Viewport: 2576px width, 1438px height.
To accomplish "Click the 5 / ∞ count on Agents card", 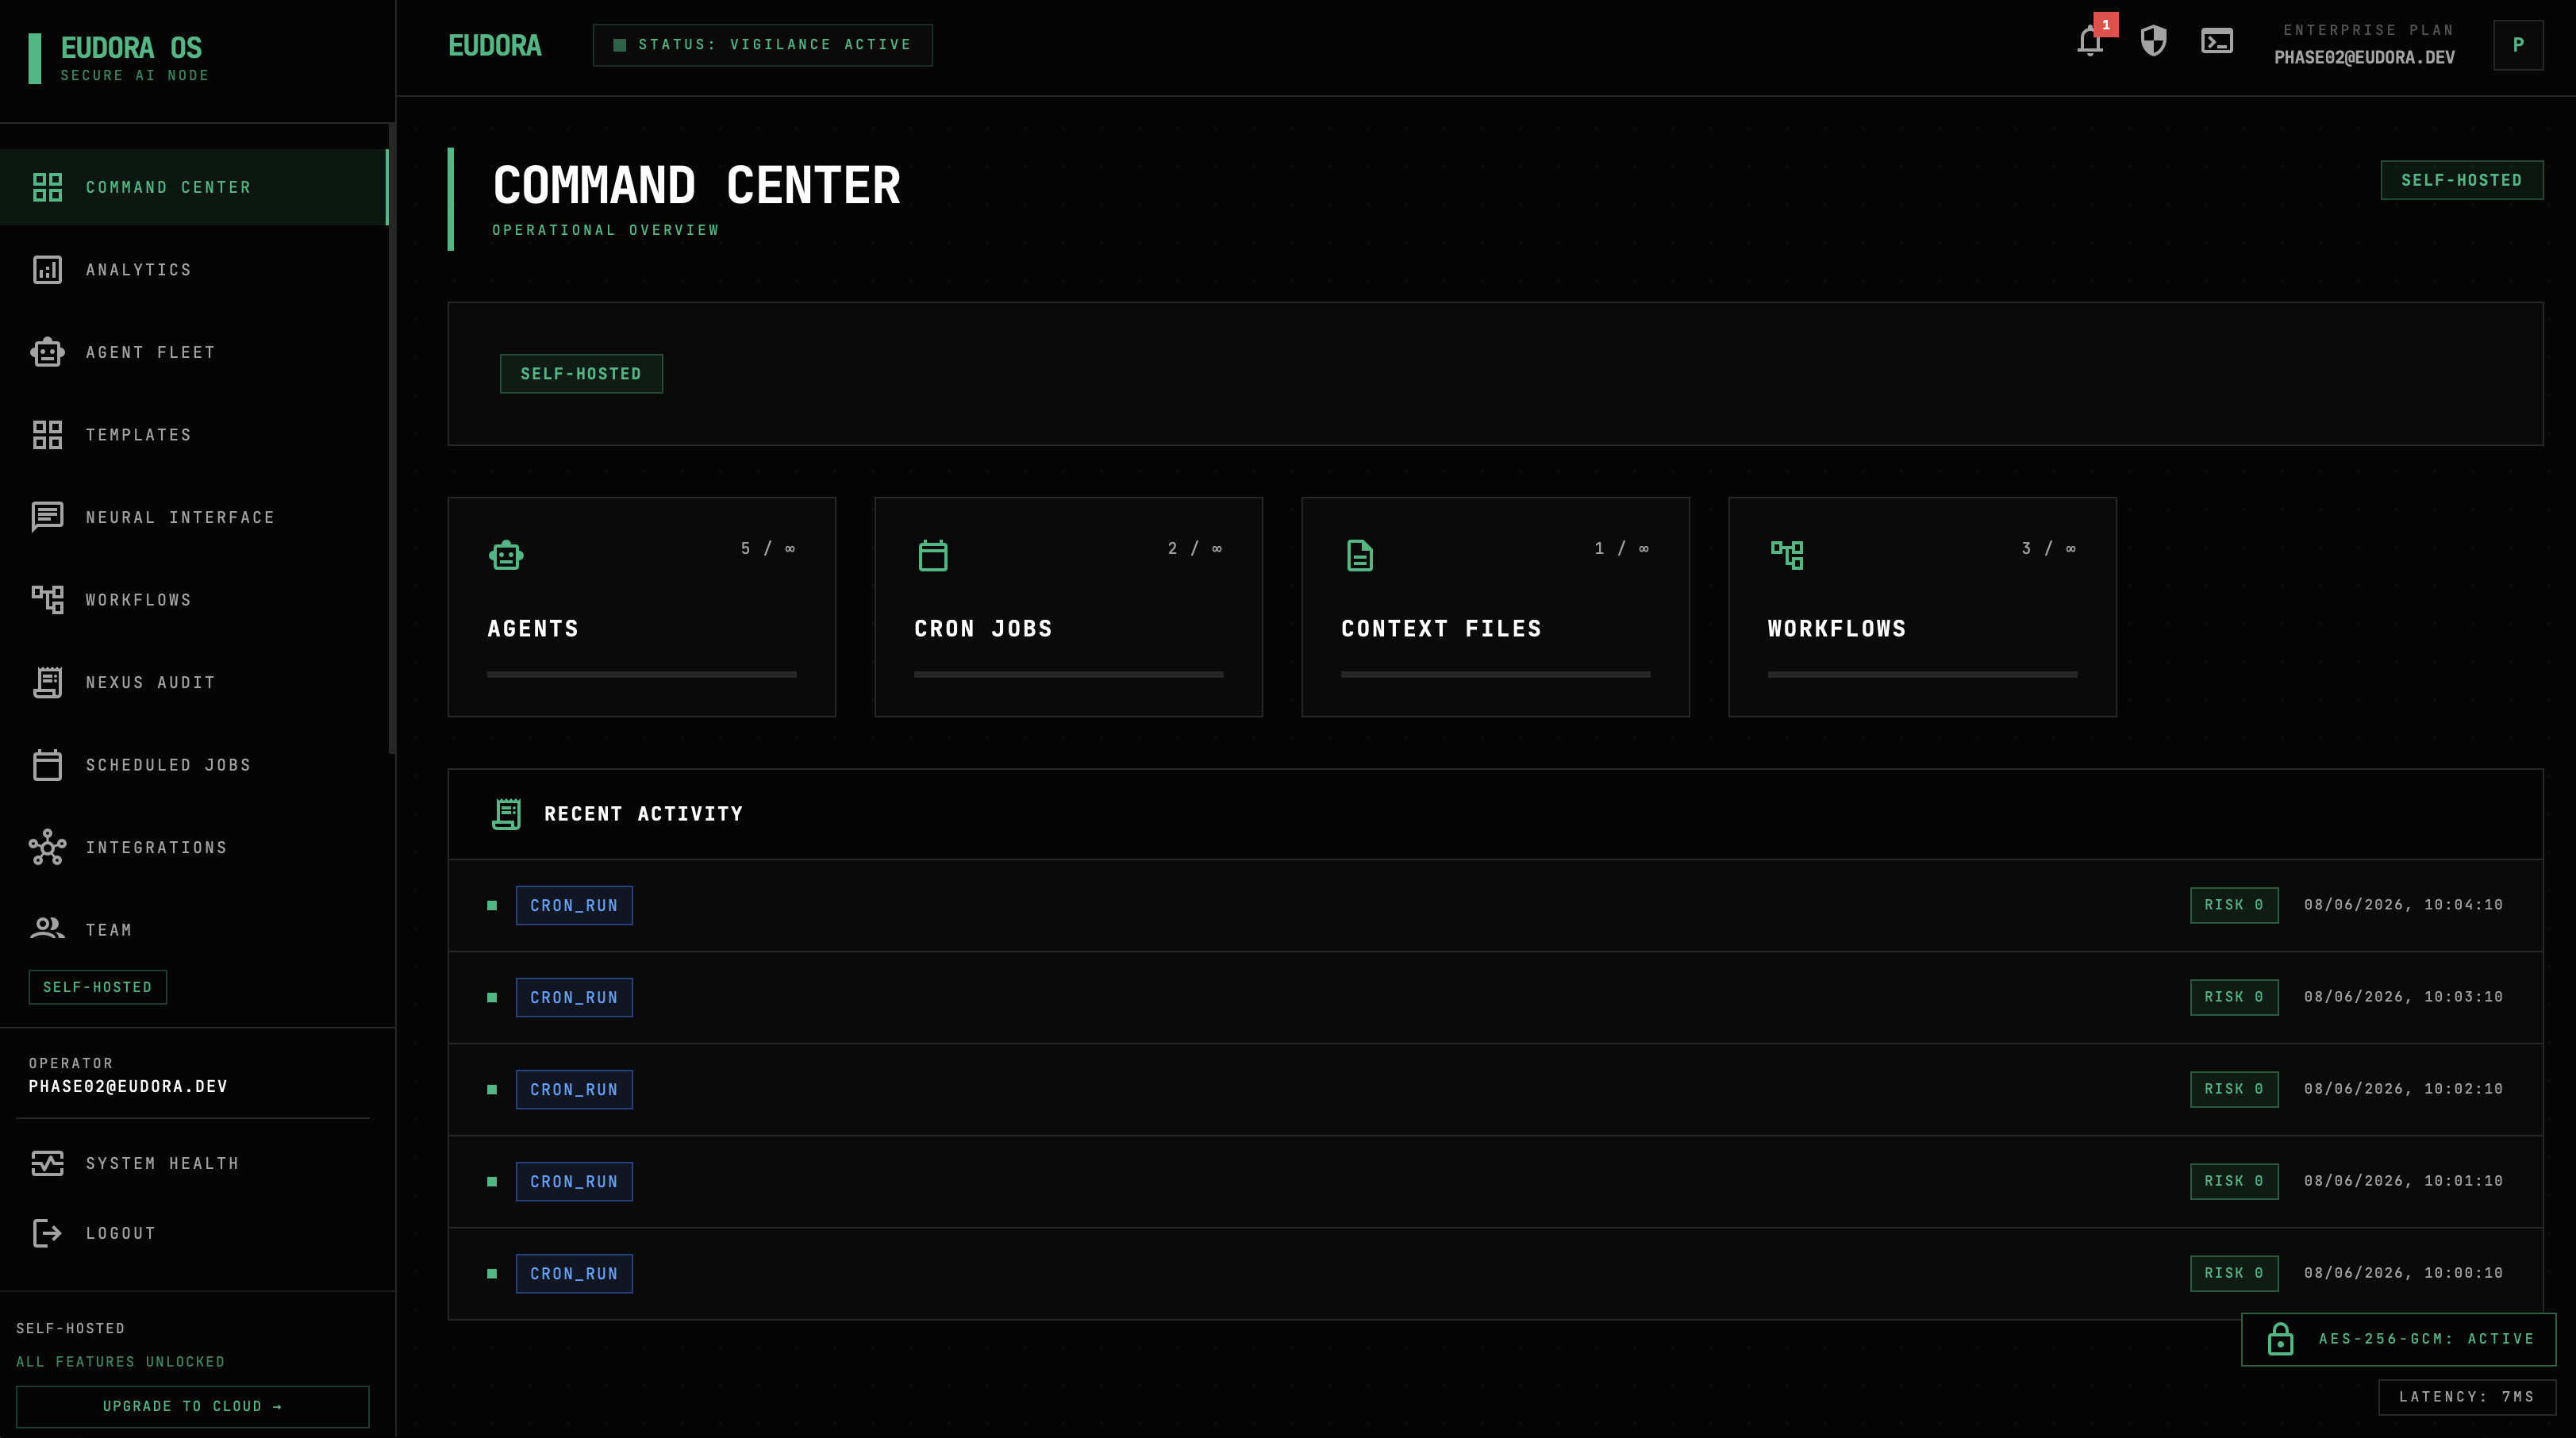I will pyautogui.click(x=768, y=548).
